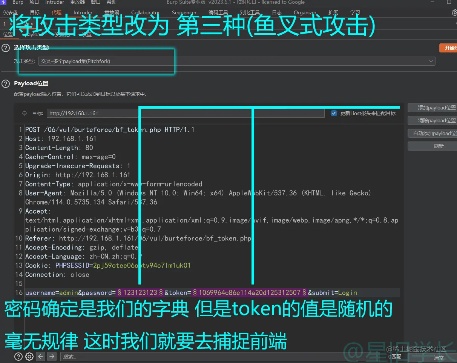The width and height of the screenshot is (457, 363).
Task: Open the 攻击类型 Pitchfork dropdown
Action: click(x=237, y=61)
